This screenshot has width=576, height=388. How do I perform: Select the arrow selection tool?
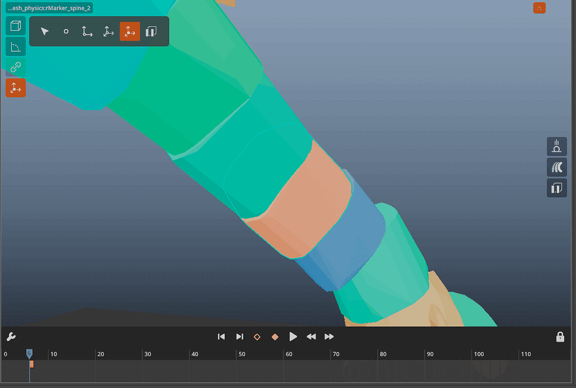(44, 31)
